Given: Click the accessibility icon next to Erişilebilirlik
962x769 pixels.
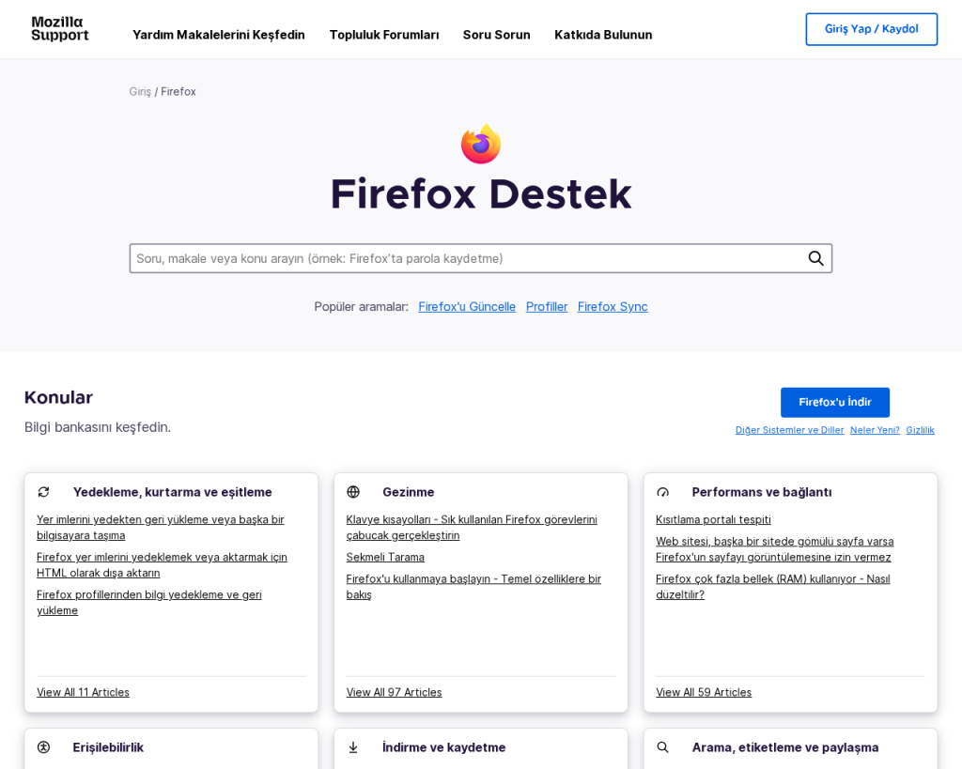Looking at the screenshot, I should pos(43,746).
